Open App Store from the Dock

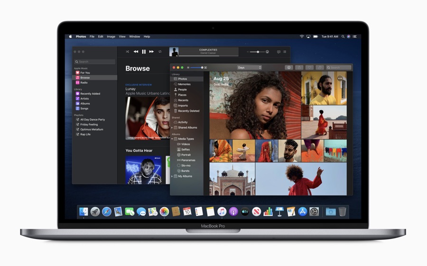click(x=303, y=212)
